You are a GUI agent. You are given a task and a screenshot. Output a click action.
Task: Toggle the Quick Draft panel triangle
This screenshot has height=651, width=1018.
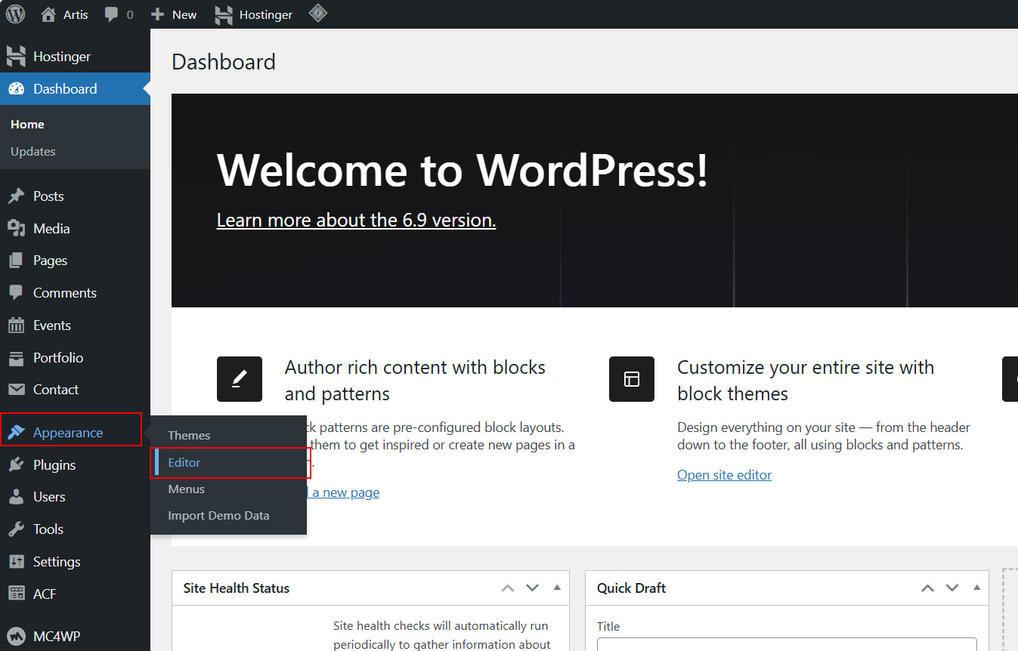tap(976, 588)
